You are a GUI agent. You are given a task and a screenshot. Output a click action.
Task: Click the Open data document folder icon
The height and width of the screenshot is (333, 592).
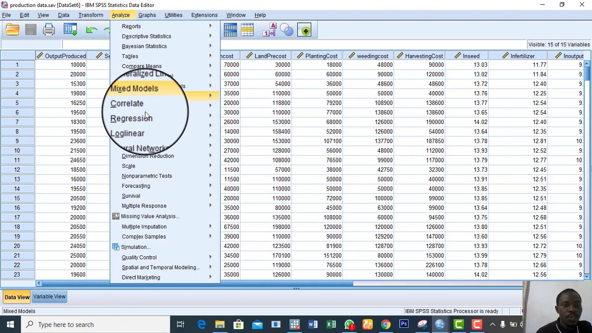(12, 31)
